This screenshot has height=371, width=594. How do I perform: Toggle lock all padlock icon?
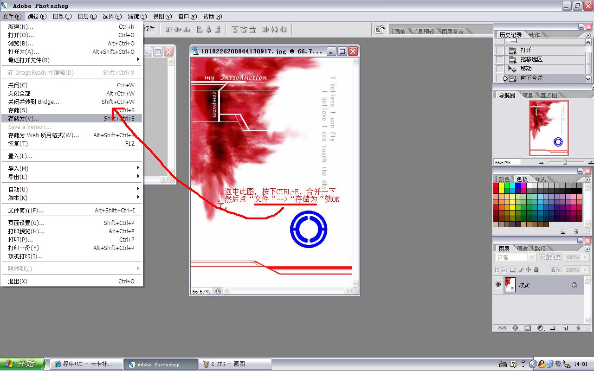click(x=536, y=269)
